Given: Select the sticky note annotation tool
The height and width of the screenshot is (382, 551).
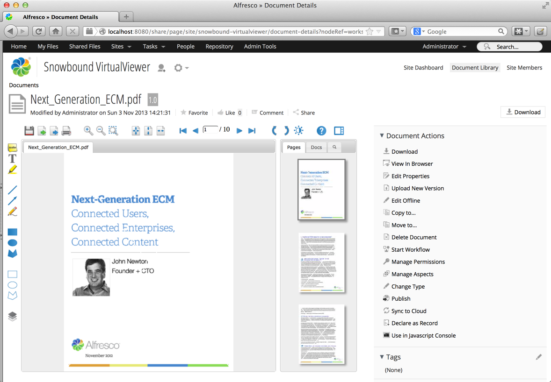Looking at the screenshot, I should [x=12, y=148].
